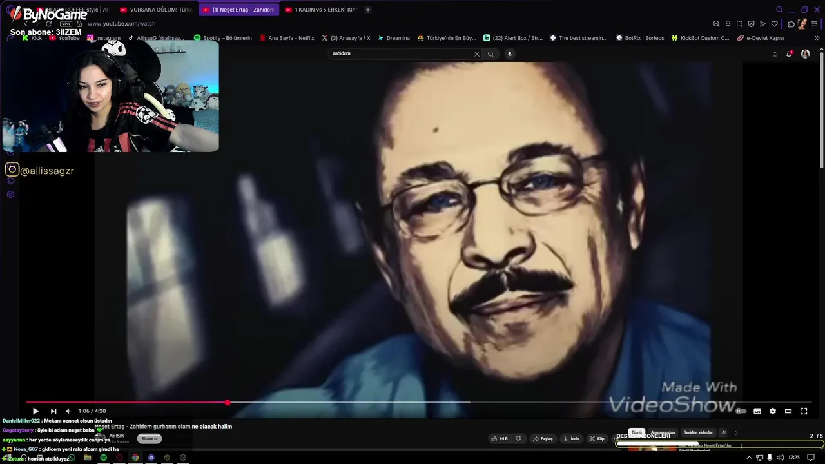
Task: Open the Dreamina bookmark
Action: pos(394,38)
